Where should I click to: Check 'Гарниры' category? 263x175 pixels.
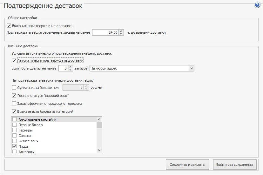click(15, 130)
